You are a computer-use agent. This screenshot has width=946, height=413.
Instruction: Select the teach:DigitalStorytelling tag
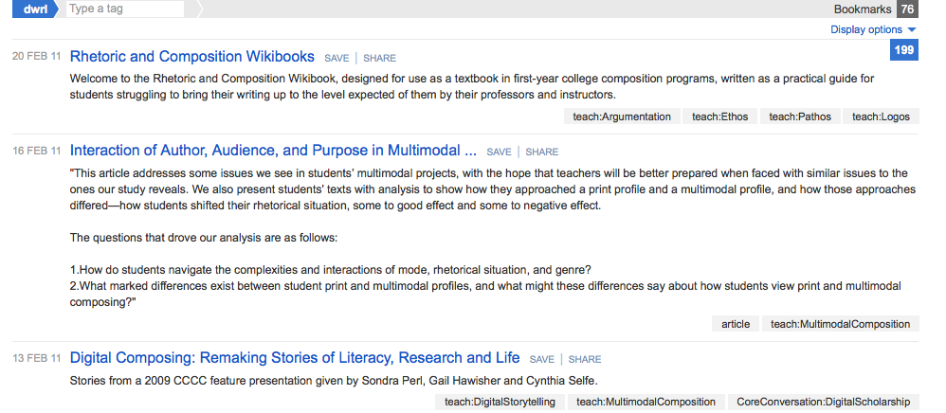[x=500, y=402]
